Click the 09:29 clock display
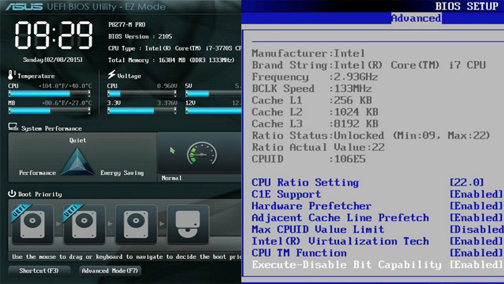The image size is (504, 284). 54,35
